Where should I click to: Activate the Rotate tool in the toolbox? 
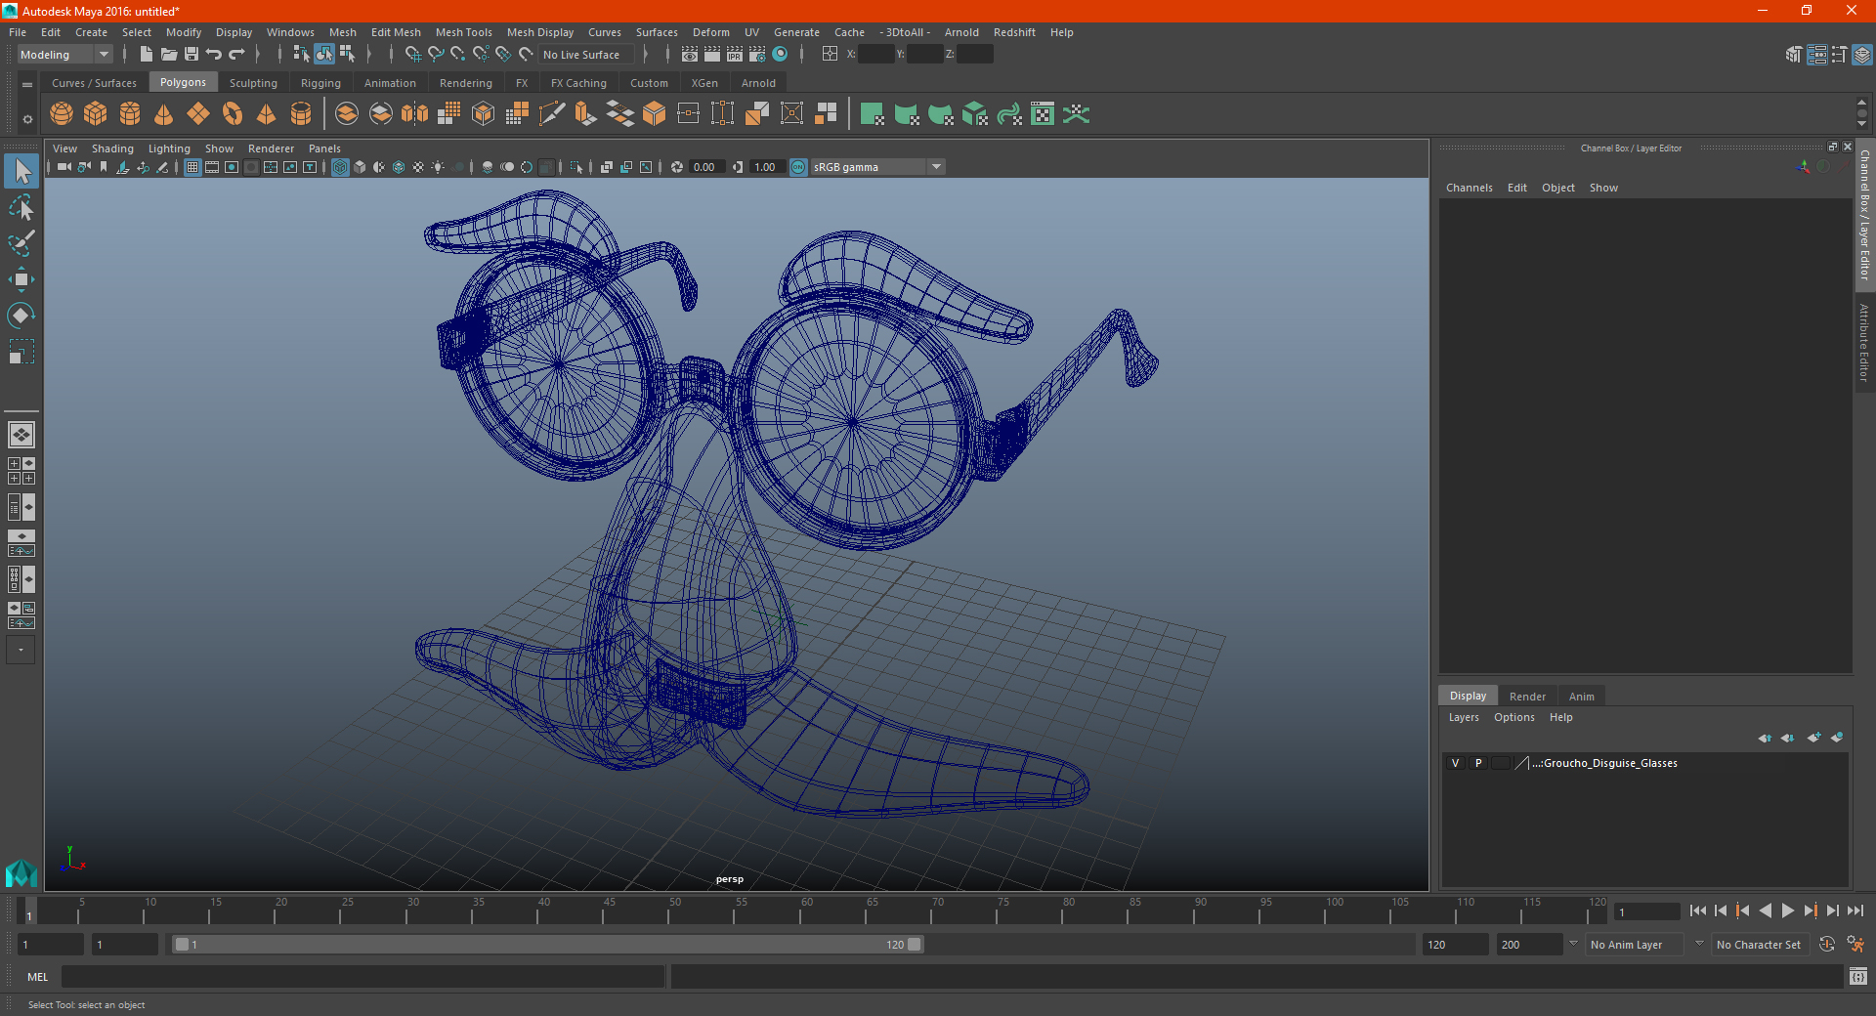[x=21, y=316]
